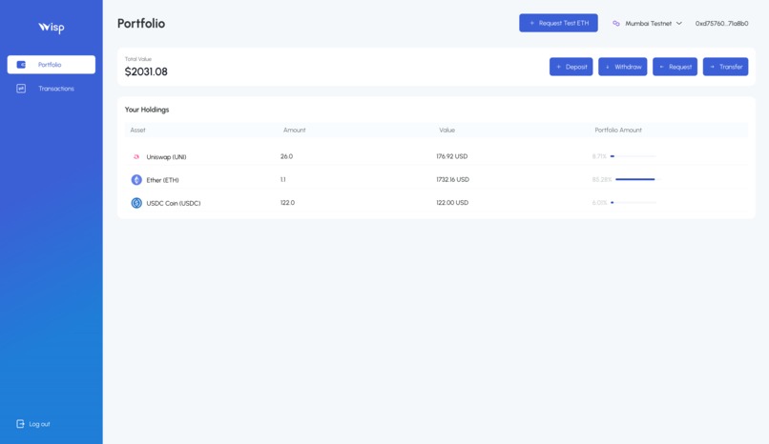Viewport: 769px width, 444px height.
Task: Start a Transfer
Action: pos(725,67)
